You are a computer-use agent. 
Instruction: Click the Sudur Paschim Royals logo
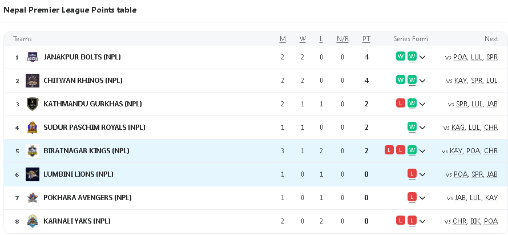[x=33, y=127]
